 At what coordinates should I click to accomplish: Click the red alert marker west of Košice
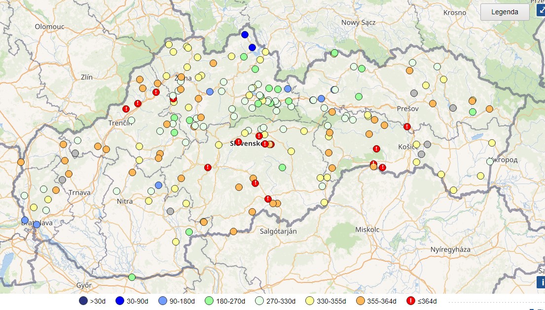coord(377,149)
